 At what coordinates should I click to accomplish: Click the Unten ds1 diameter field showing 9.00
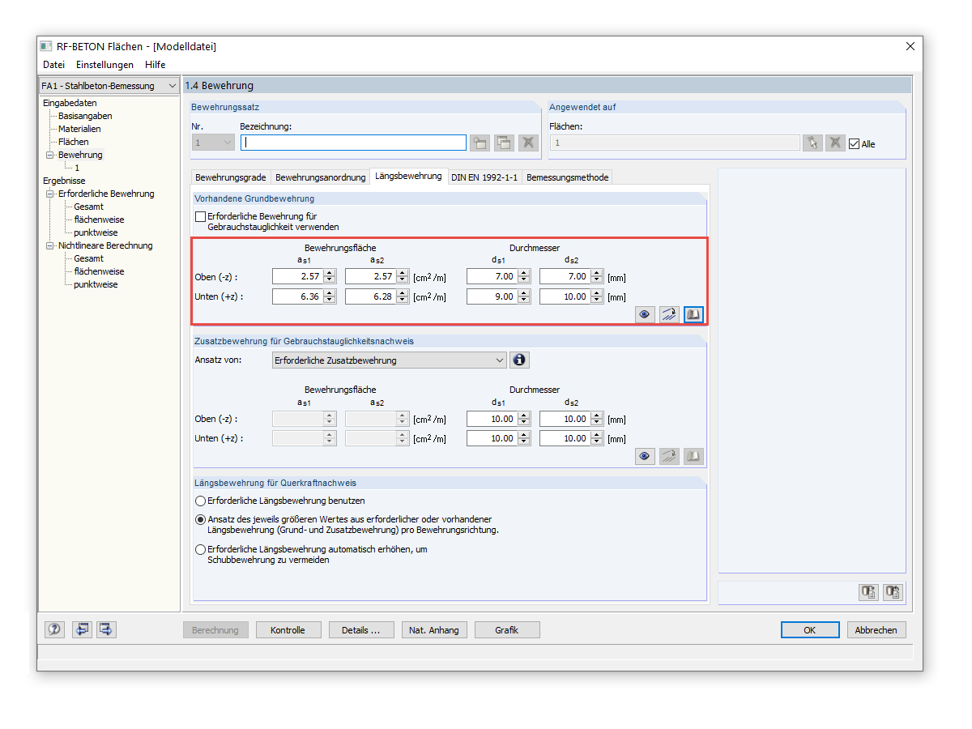[492, 296]
